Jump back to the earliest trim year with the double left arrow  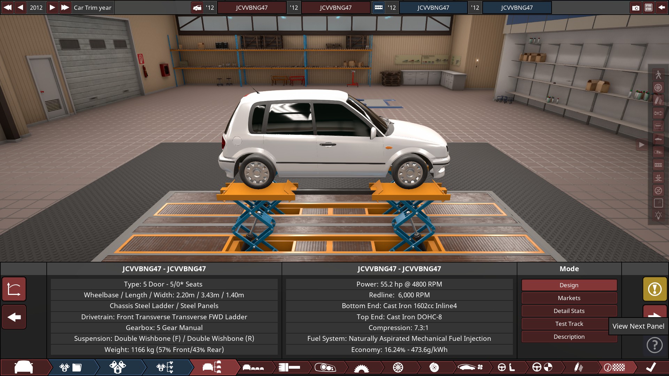8,7
